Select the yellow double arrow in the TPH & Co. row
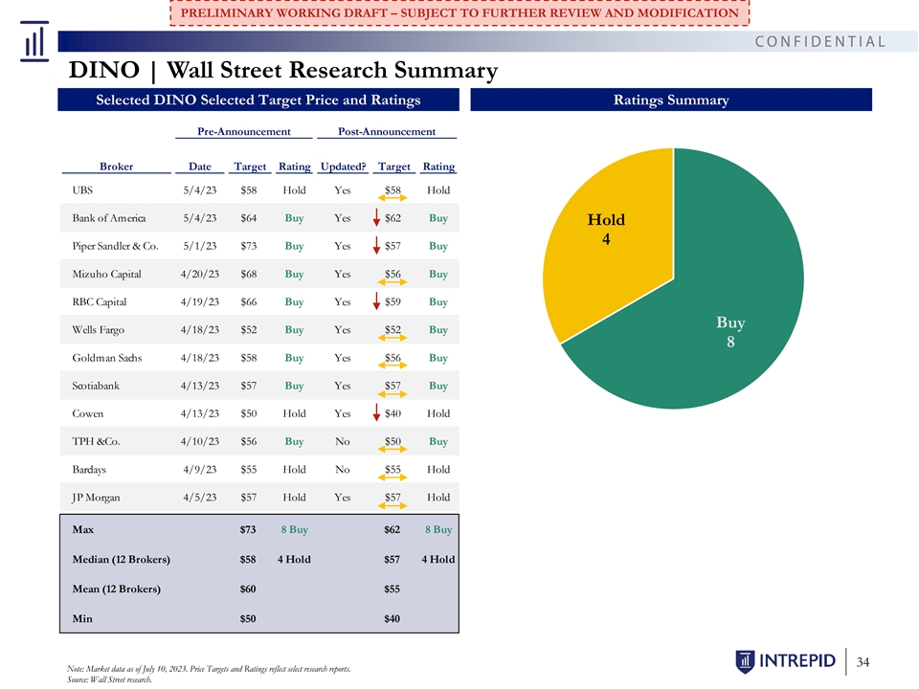 (x=392, y=450)
